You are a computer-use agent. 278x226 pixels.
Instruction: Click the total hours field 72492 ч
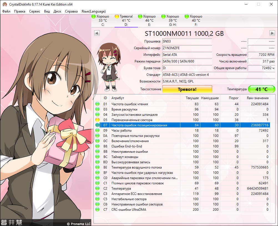pyautogui.click(x=262, y=68)
